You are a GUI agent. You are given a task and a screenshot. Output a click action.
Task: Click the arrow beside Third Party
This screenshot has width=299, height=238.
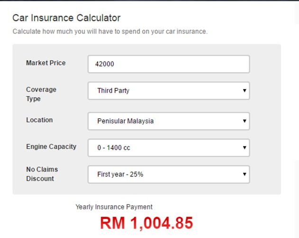244,91
